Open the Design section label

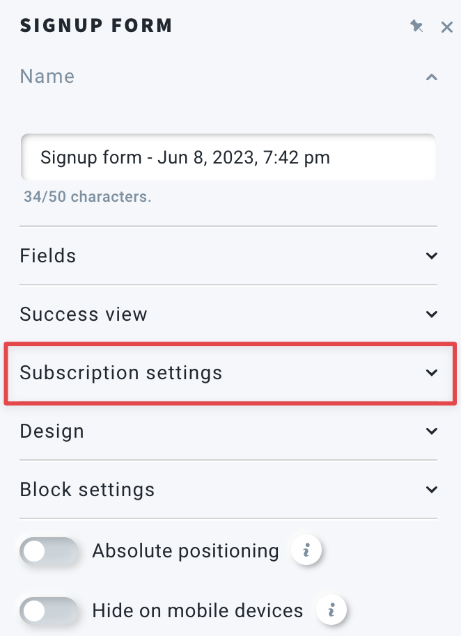pyautogui.click(x=52, y=431)
